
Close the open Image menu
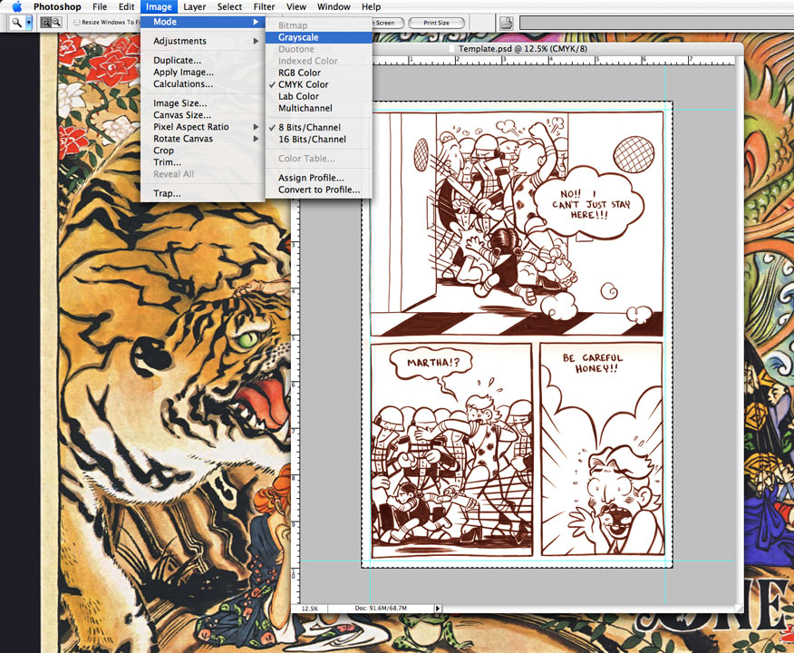pos(159,6)
